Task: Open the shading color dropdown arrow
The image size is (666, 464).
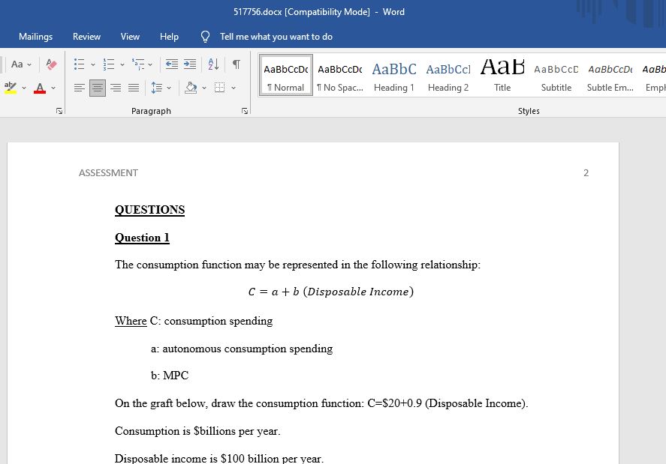Action: point(204,88)
